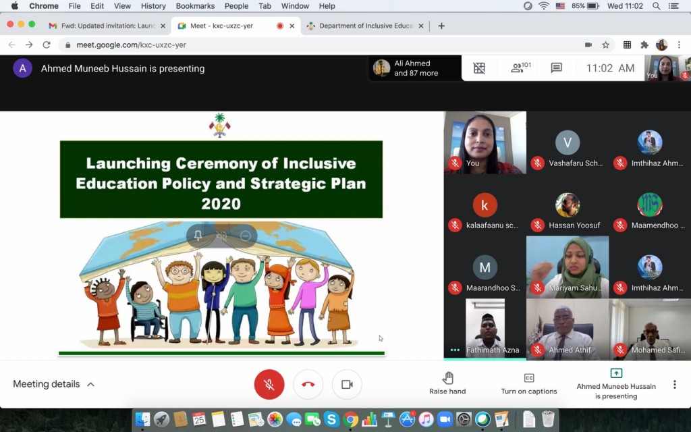Screen dimensions: 691x432
Task: Go back in Chrome
Action: tap(12, 45)
